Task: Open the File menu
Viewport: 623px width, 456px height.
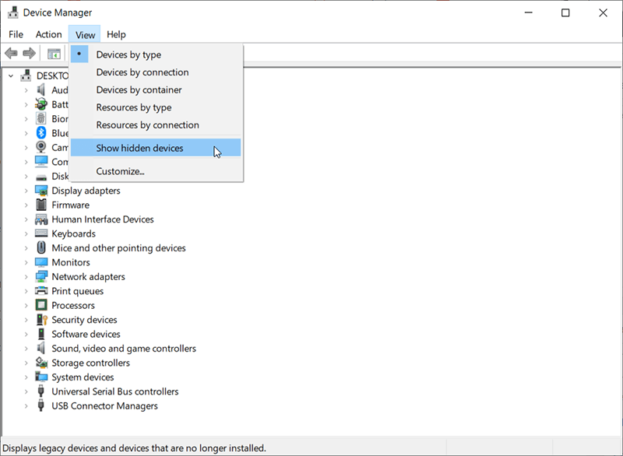Action: coord(16,34)
